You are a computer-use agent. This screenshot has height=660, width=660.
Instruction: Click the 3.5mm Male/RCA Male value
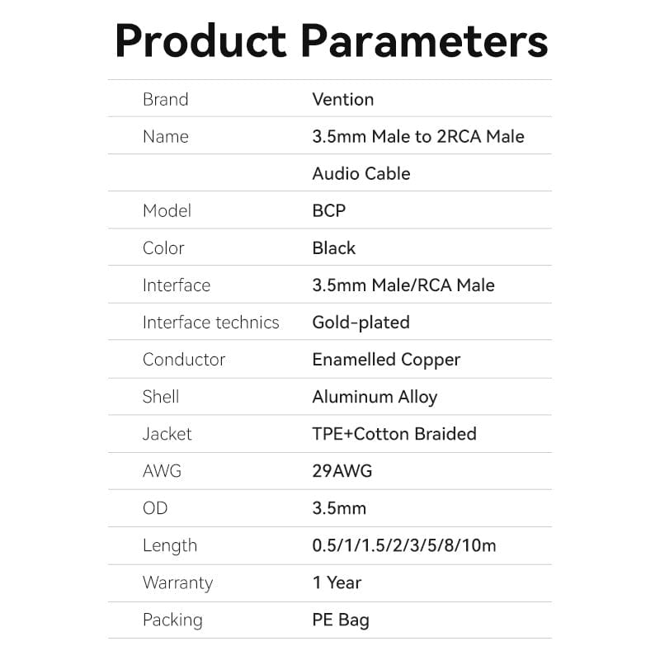[x=403, y=285]
